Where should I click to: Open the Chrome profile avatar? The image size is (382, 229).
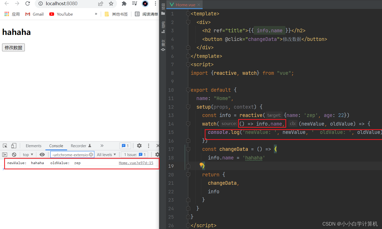[x=145, y=4]
